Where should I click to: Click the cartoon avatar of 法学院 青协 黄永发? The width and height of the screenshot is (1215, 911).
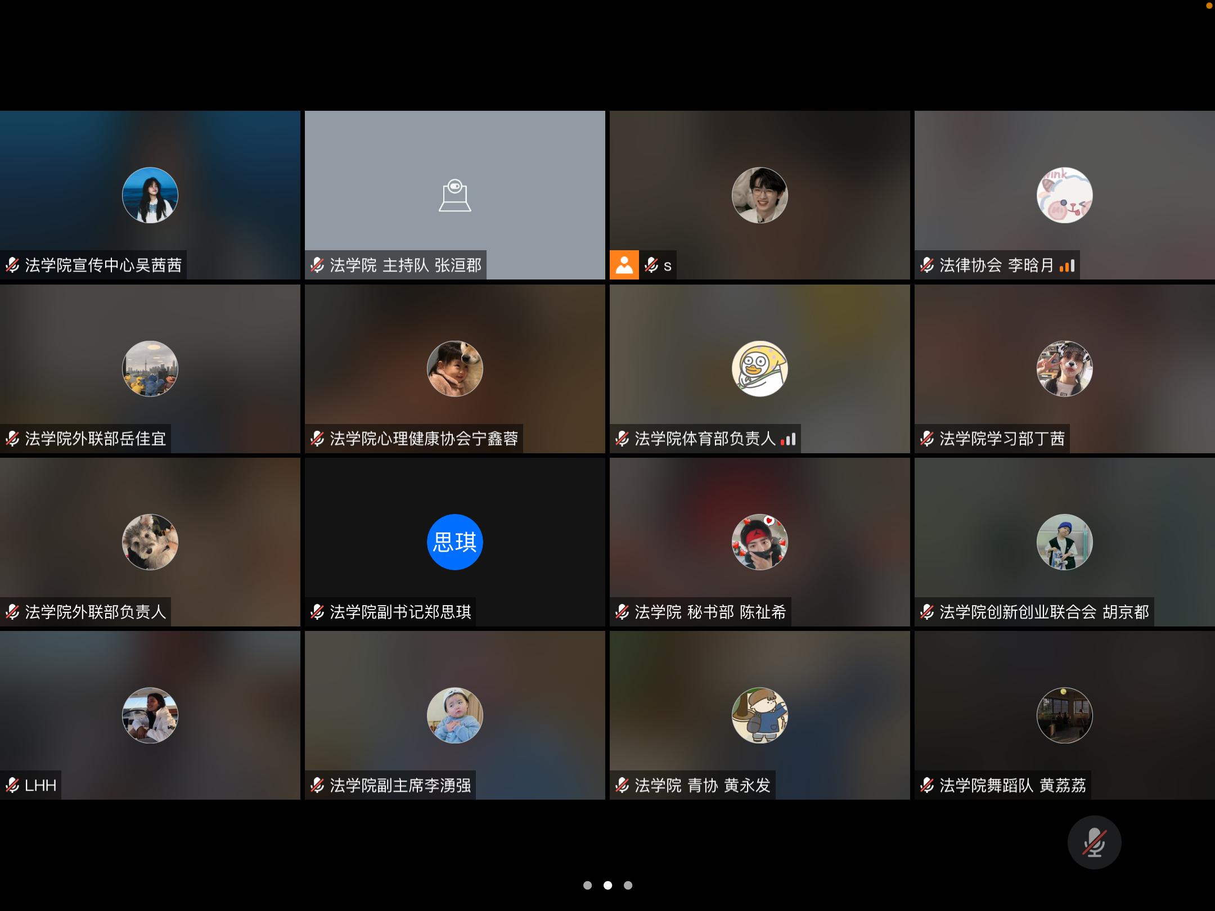click(759, 715)
